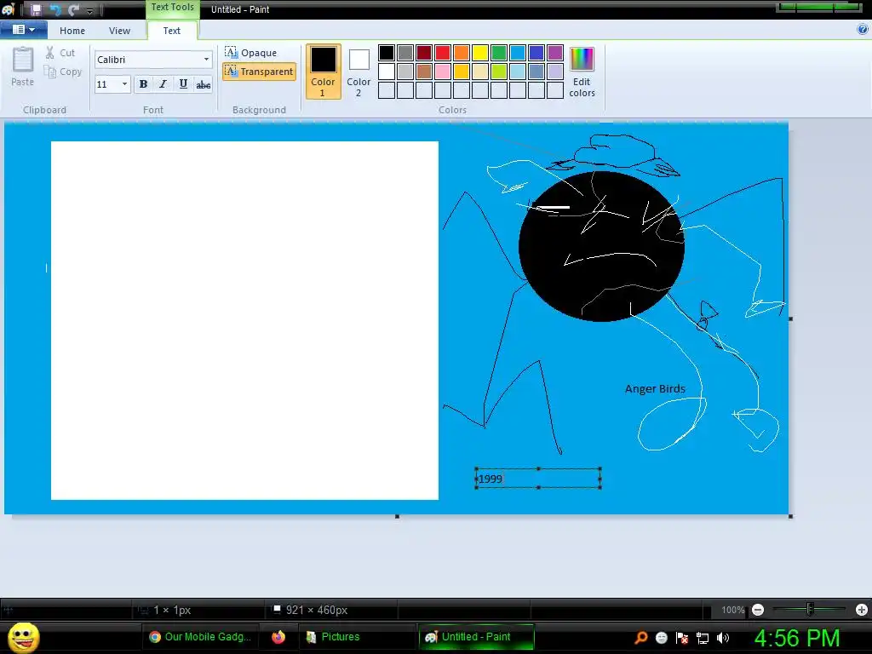This screenshot has width=872, height=654.
Task: Click the 4:56 PM clock
Action: coord(797,638)
